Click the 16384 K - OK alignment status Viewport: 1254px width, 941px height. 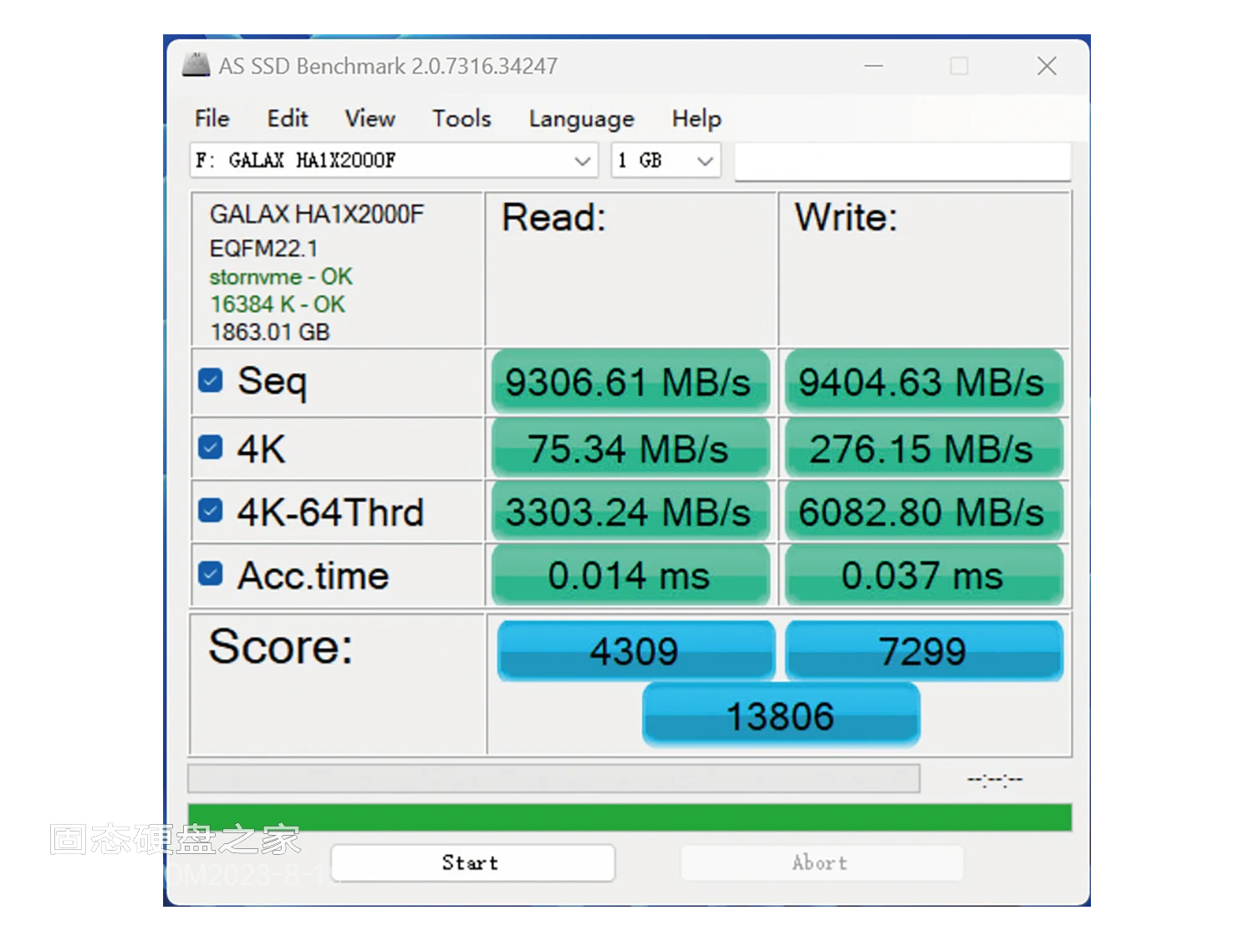pos(278,304)
